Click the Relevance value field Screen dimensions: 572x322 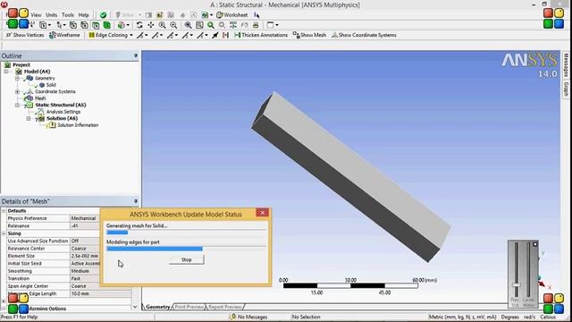(x=85, y=226)
